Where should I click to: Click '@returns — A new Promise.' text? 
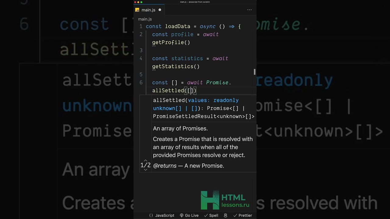188,166
